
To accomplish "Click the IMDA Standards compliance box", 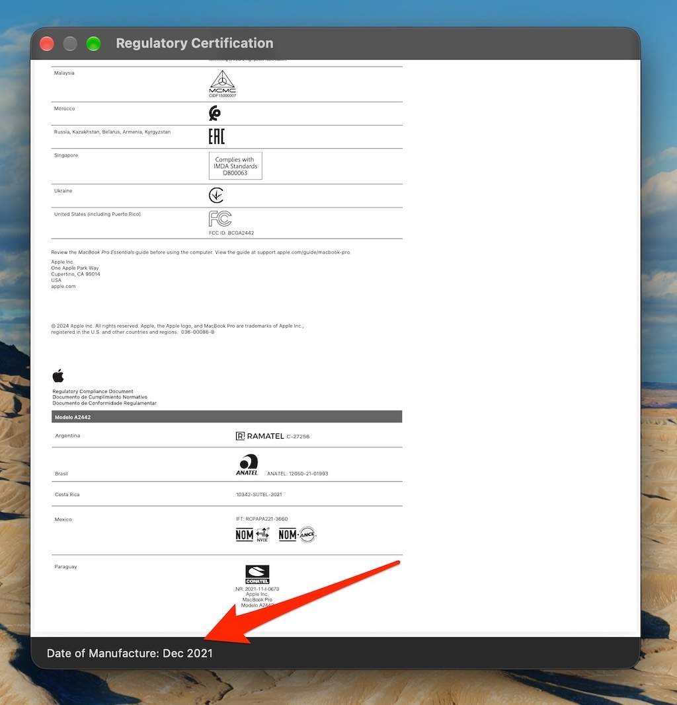I will coord(235,166).
